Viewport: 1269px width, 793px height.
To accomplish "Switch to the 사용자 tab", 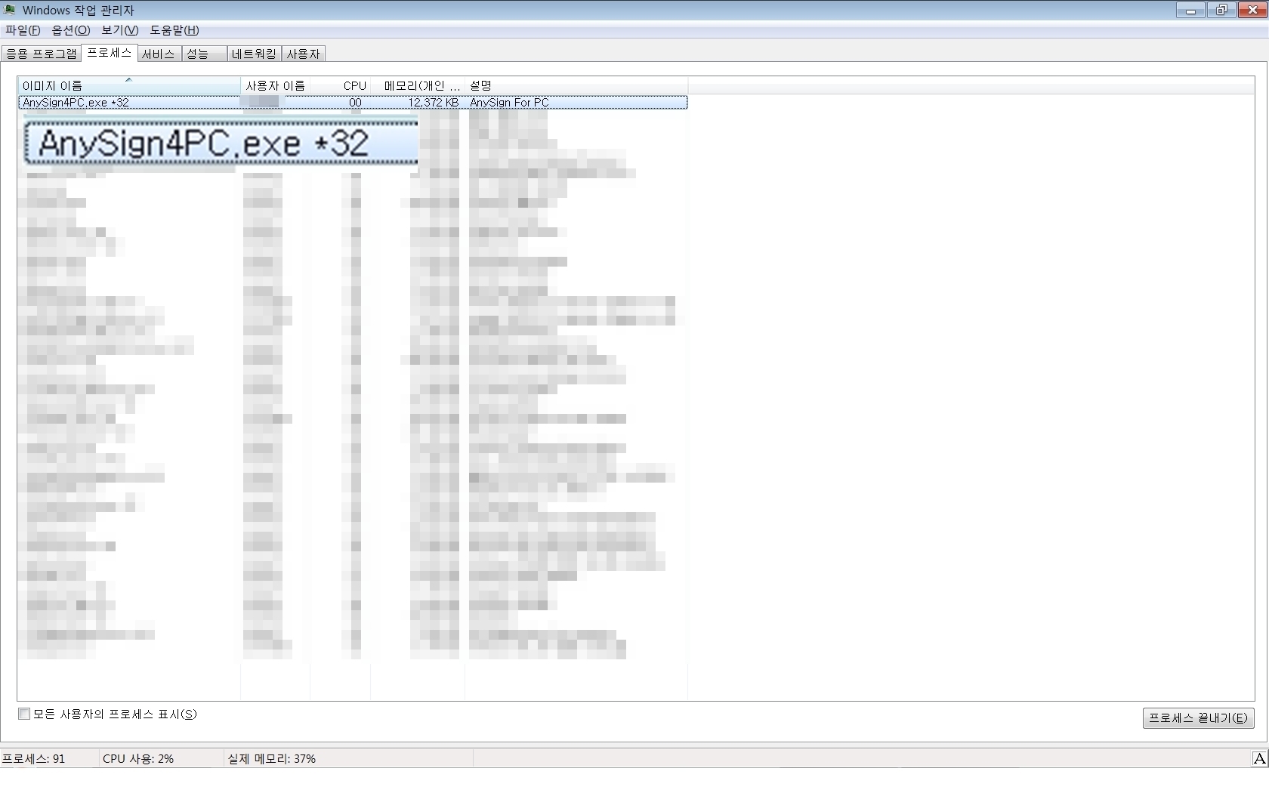I will pos(304,54).
